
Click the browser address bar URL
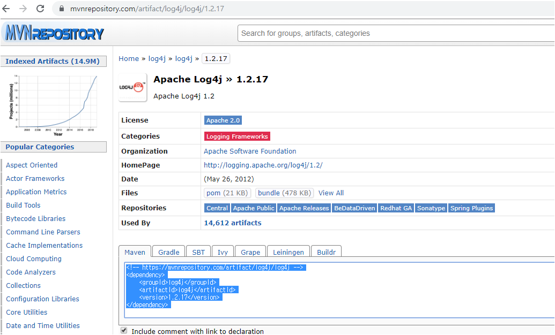click(147, 9)
